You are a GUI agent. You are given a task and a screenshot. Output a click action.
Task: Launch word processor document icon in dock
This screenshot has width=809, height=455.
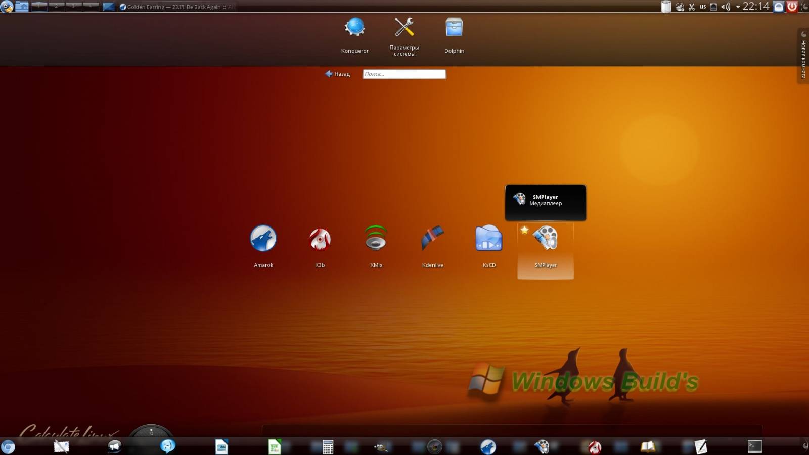(x=221, y=447)
